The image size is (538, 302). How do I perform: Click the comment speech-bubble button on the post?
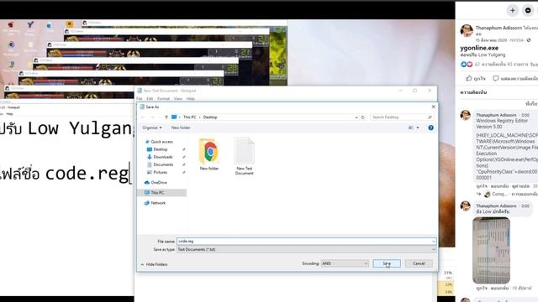point(514,78)
